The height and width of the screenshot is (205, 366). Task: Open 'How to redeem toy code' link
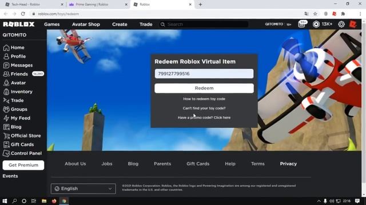[x=204, y=99]
